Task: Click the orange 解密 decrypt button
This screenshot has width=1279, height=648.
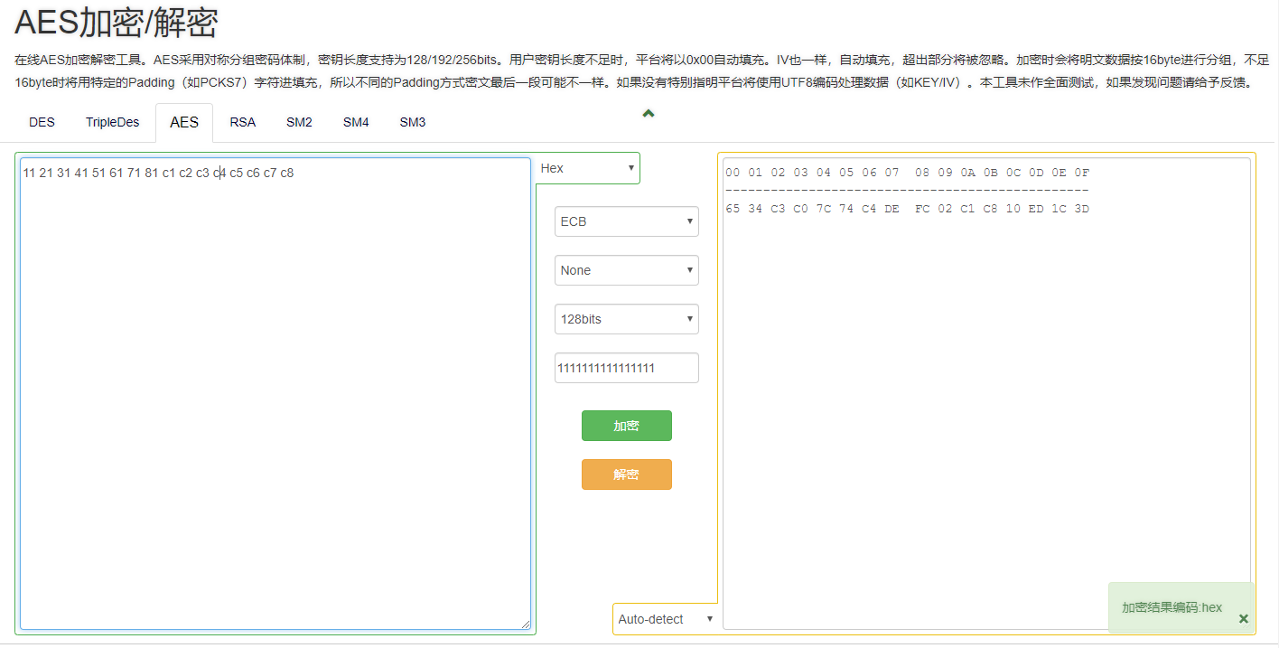Action: point(626,474)
